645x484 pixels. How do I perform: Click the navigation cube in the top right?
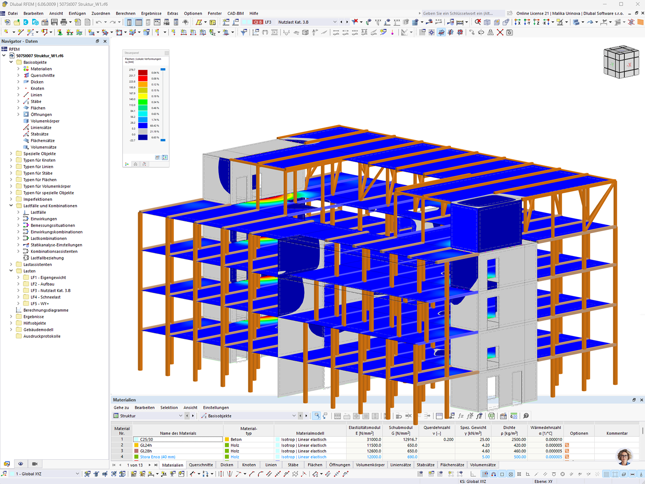[621, 63]
